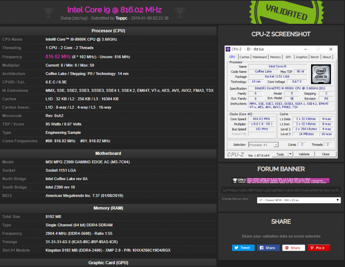Click the Pinterest icon on the Pin it button
Viewport: 345px width, 267px height.
(x=312, y=248)
